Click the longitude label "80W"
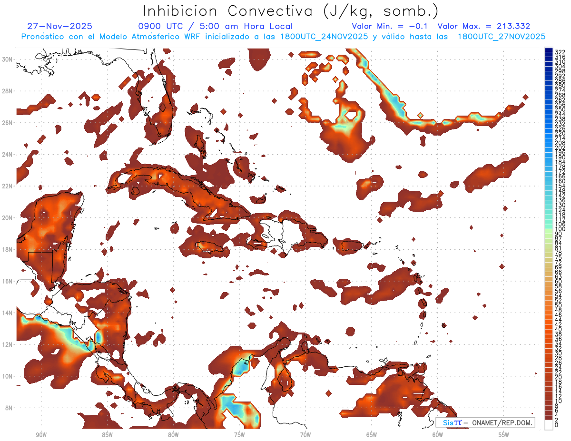The width and height of the screenshot is (571, 441). [173, 435]
